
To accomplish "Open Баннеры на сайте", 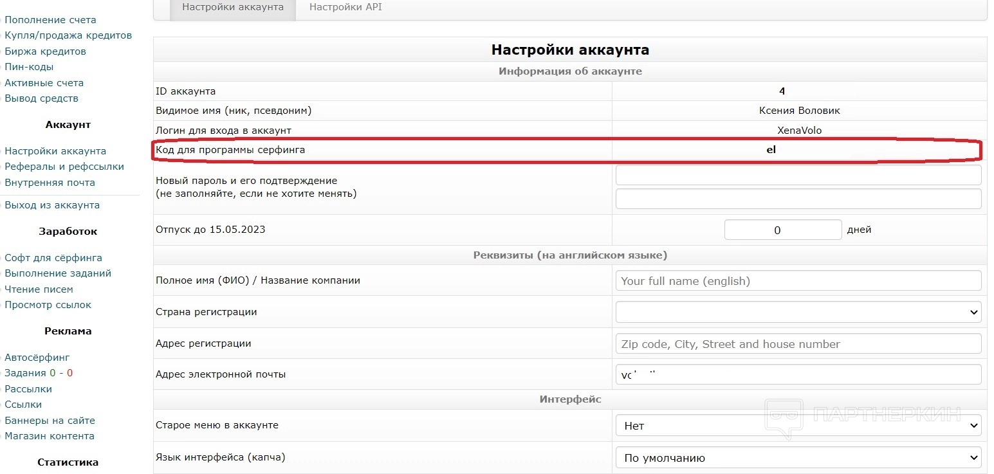I will point(50,421).
